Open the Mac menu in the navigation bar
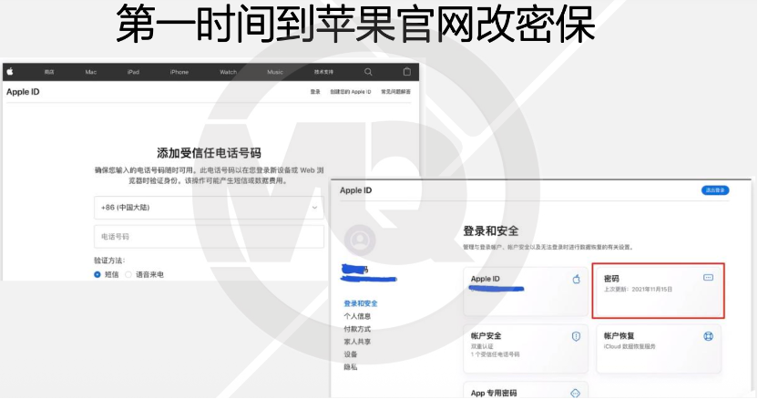758x399 pixels. click(x=91, y=72)
